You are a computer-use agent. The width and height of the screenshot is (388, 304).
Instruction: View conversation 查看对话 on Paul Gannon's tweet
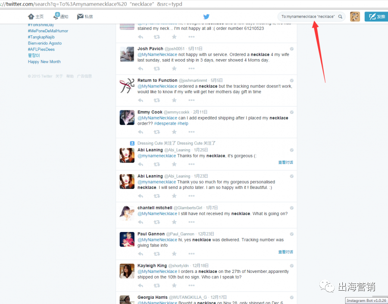[x=285, y=252]
